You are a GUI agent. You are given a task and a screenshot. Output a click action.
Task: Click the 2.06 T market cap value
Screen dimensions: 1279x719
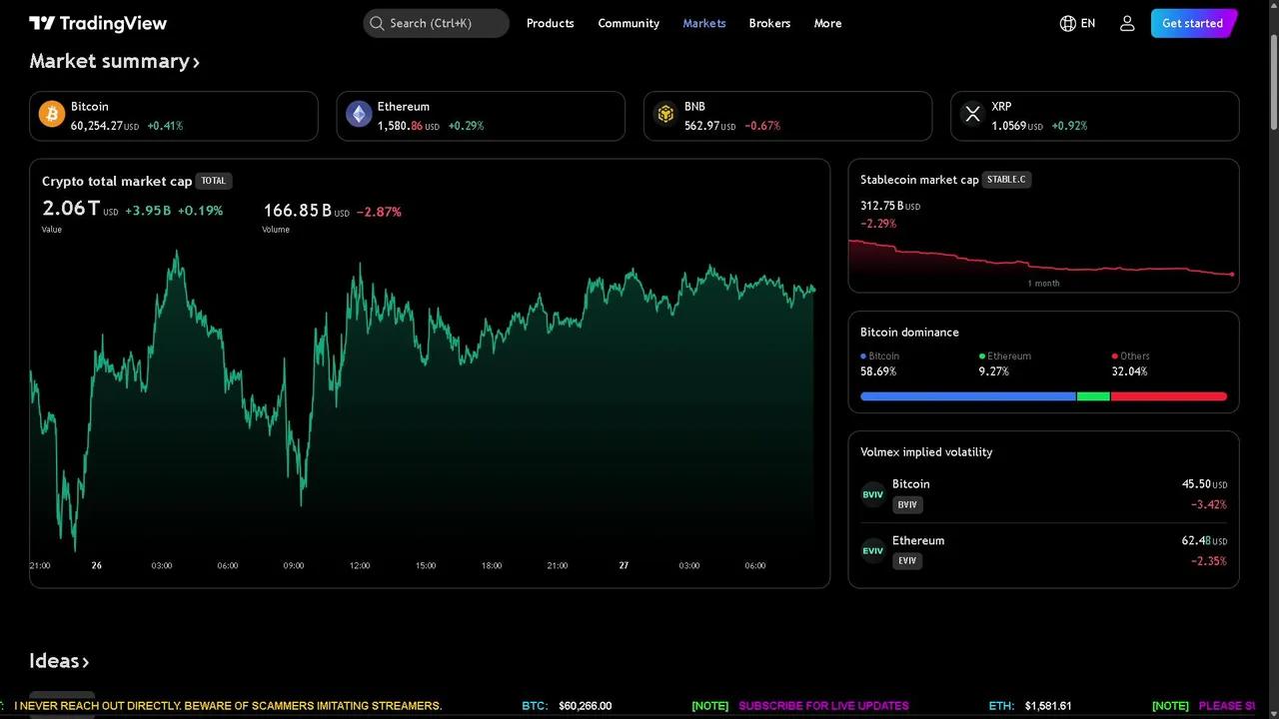point(71,209)
